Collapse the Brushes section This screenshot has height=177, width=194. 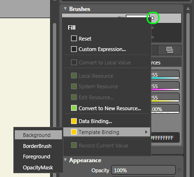tap(65, 9)
